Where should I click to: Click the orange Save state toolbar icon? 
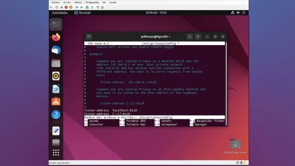pos(71,7)
